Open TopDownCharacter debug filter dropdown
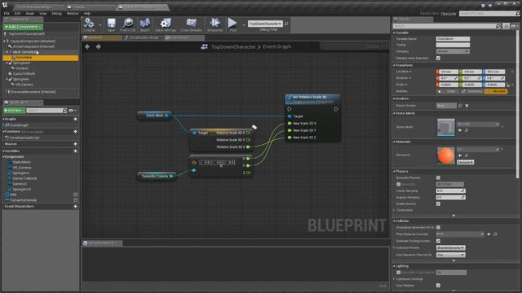This screenshot has height=293, width=522. point(265,24)
